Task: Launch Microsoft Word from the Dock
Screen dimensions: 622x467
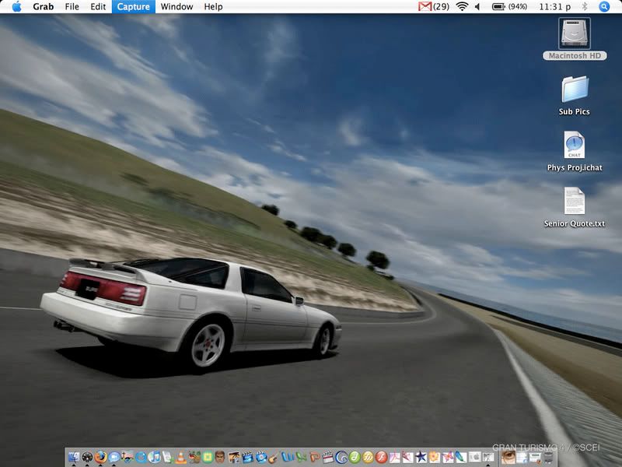Action: coord(288,458)
